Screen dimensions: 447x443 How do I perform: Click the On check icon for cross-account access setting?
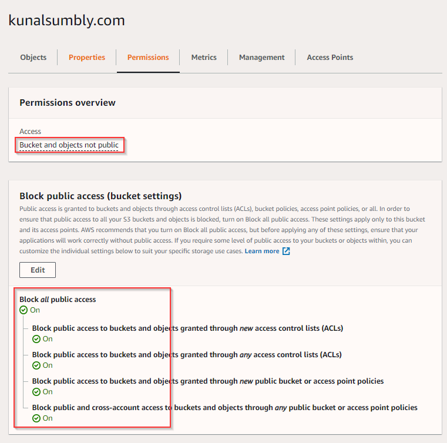36,418
